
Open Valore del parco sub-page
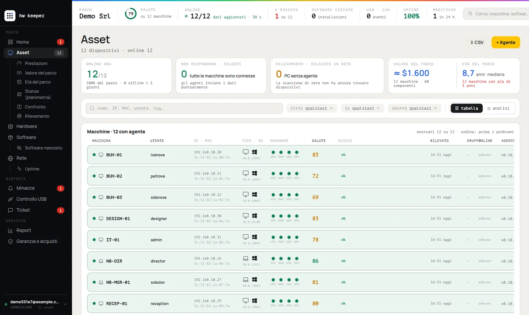click(x=40, y=73)
